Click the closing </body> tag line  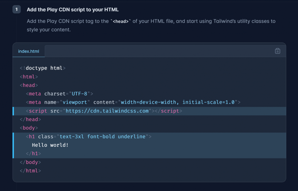coord(30,162)
